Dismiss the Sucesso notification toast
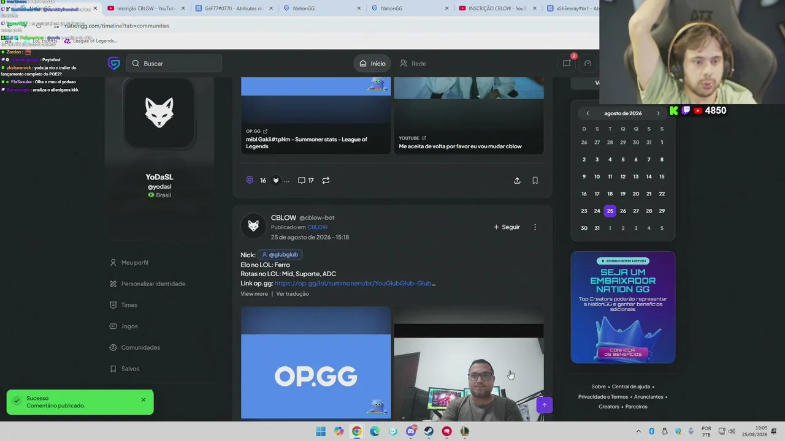This screenshot has height=441, width=785. point(144,400)
